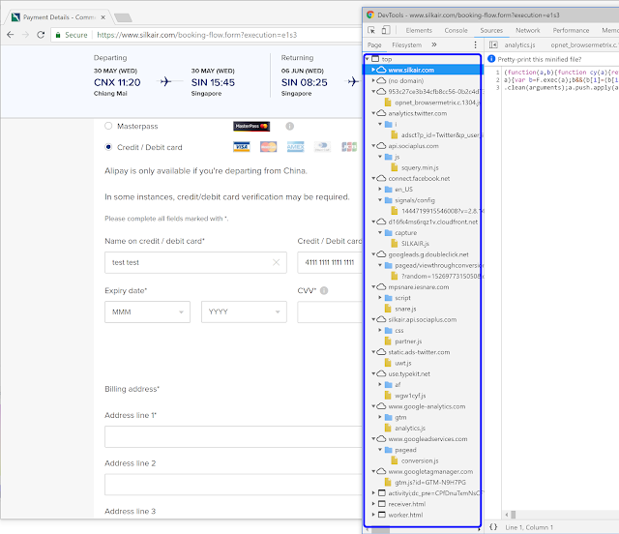Collapse the connect.facebook.net node

coord(373,179)
